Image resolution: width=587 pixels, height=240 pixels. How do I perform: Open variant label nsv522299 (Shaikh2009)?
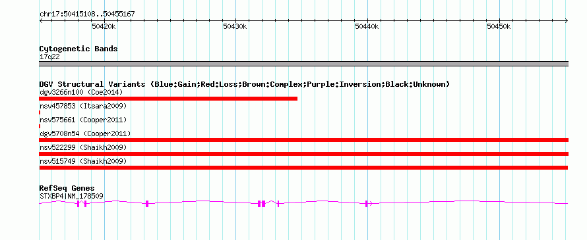coord(83,147)
